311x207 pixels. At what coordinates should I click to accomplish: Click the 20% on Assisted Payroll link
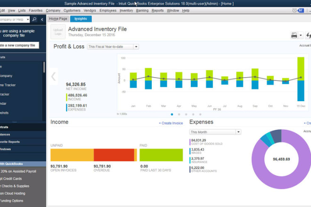(x=18, y=171)
